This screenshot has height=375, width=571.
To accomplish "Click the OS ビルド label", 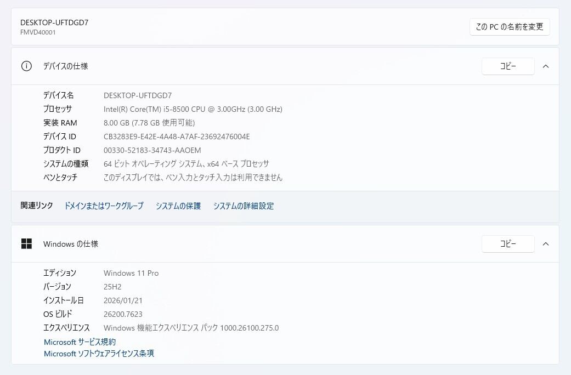I will 58,314.
